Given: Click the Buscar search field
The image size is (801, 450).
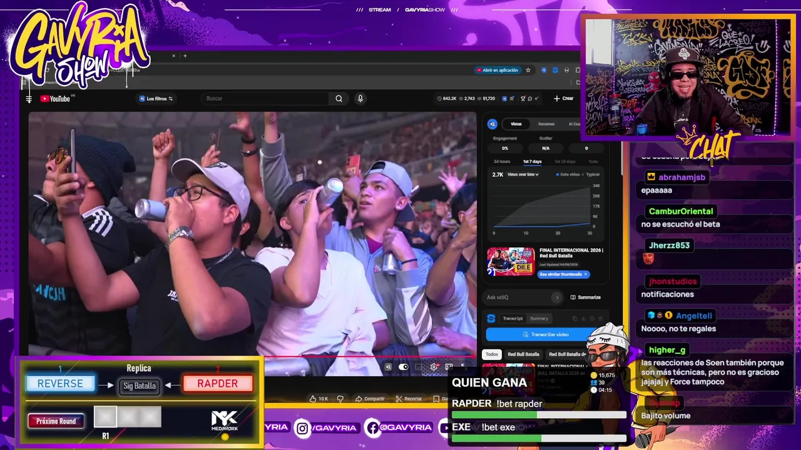Looking at the screenshot, I should coord(266,99).
